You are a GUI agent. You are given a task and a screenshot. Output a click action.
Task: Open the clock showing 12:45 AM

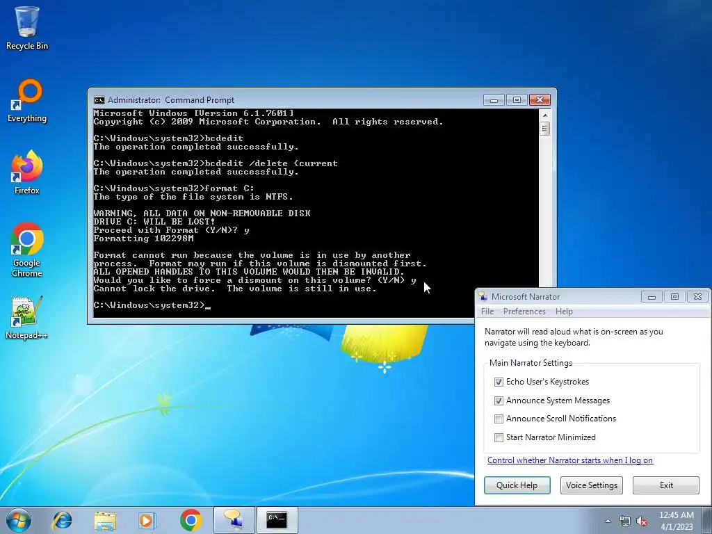676,521
